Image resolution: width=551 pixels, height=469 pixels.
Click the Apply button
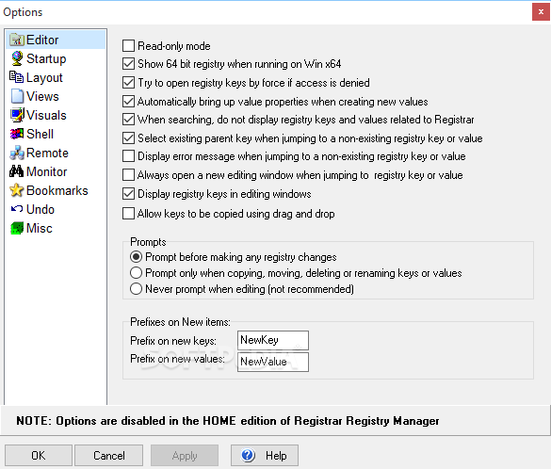[x=185, y=455]
